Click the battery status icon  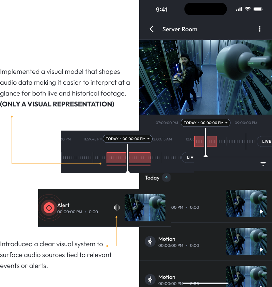[258, 9]
